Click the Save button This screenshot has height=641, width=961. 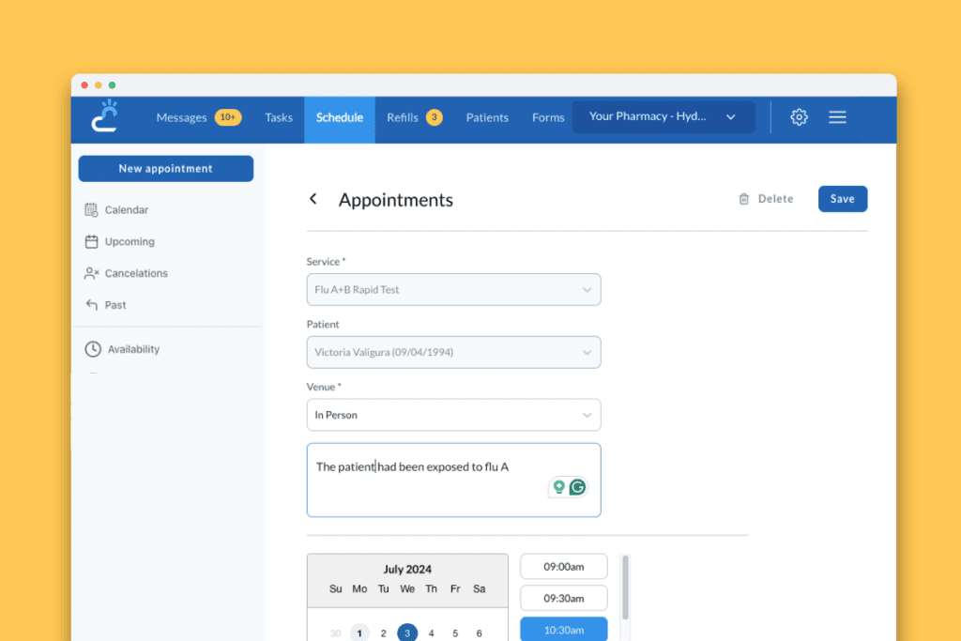coord(842,199)
